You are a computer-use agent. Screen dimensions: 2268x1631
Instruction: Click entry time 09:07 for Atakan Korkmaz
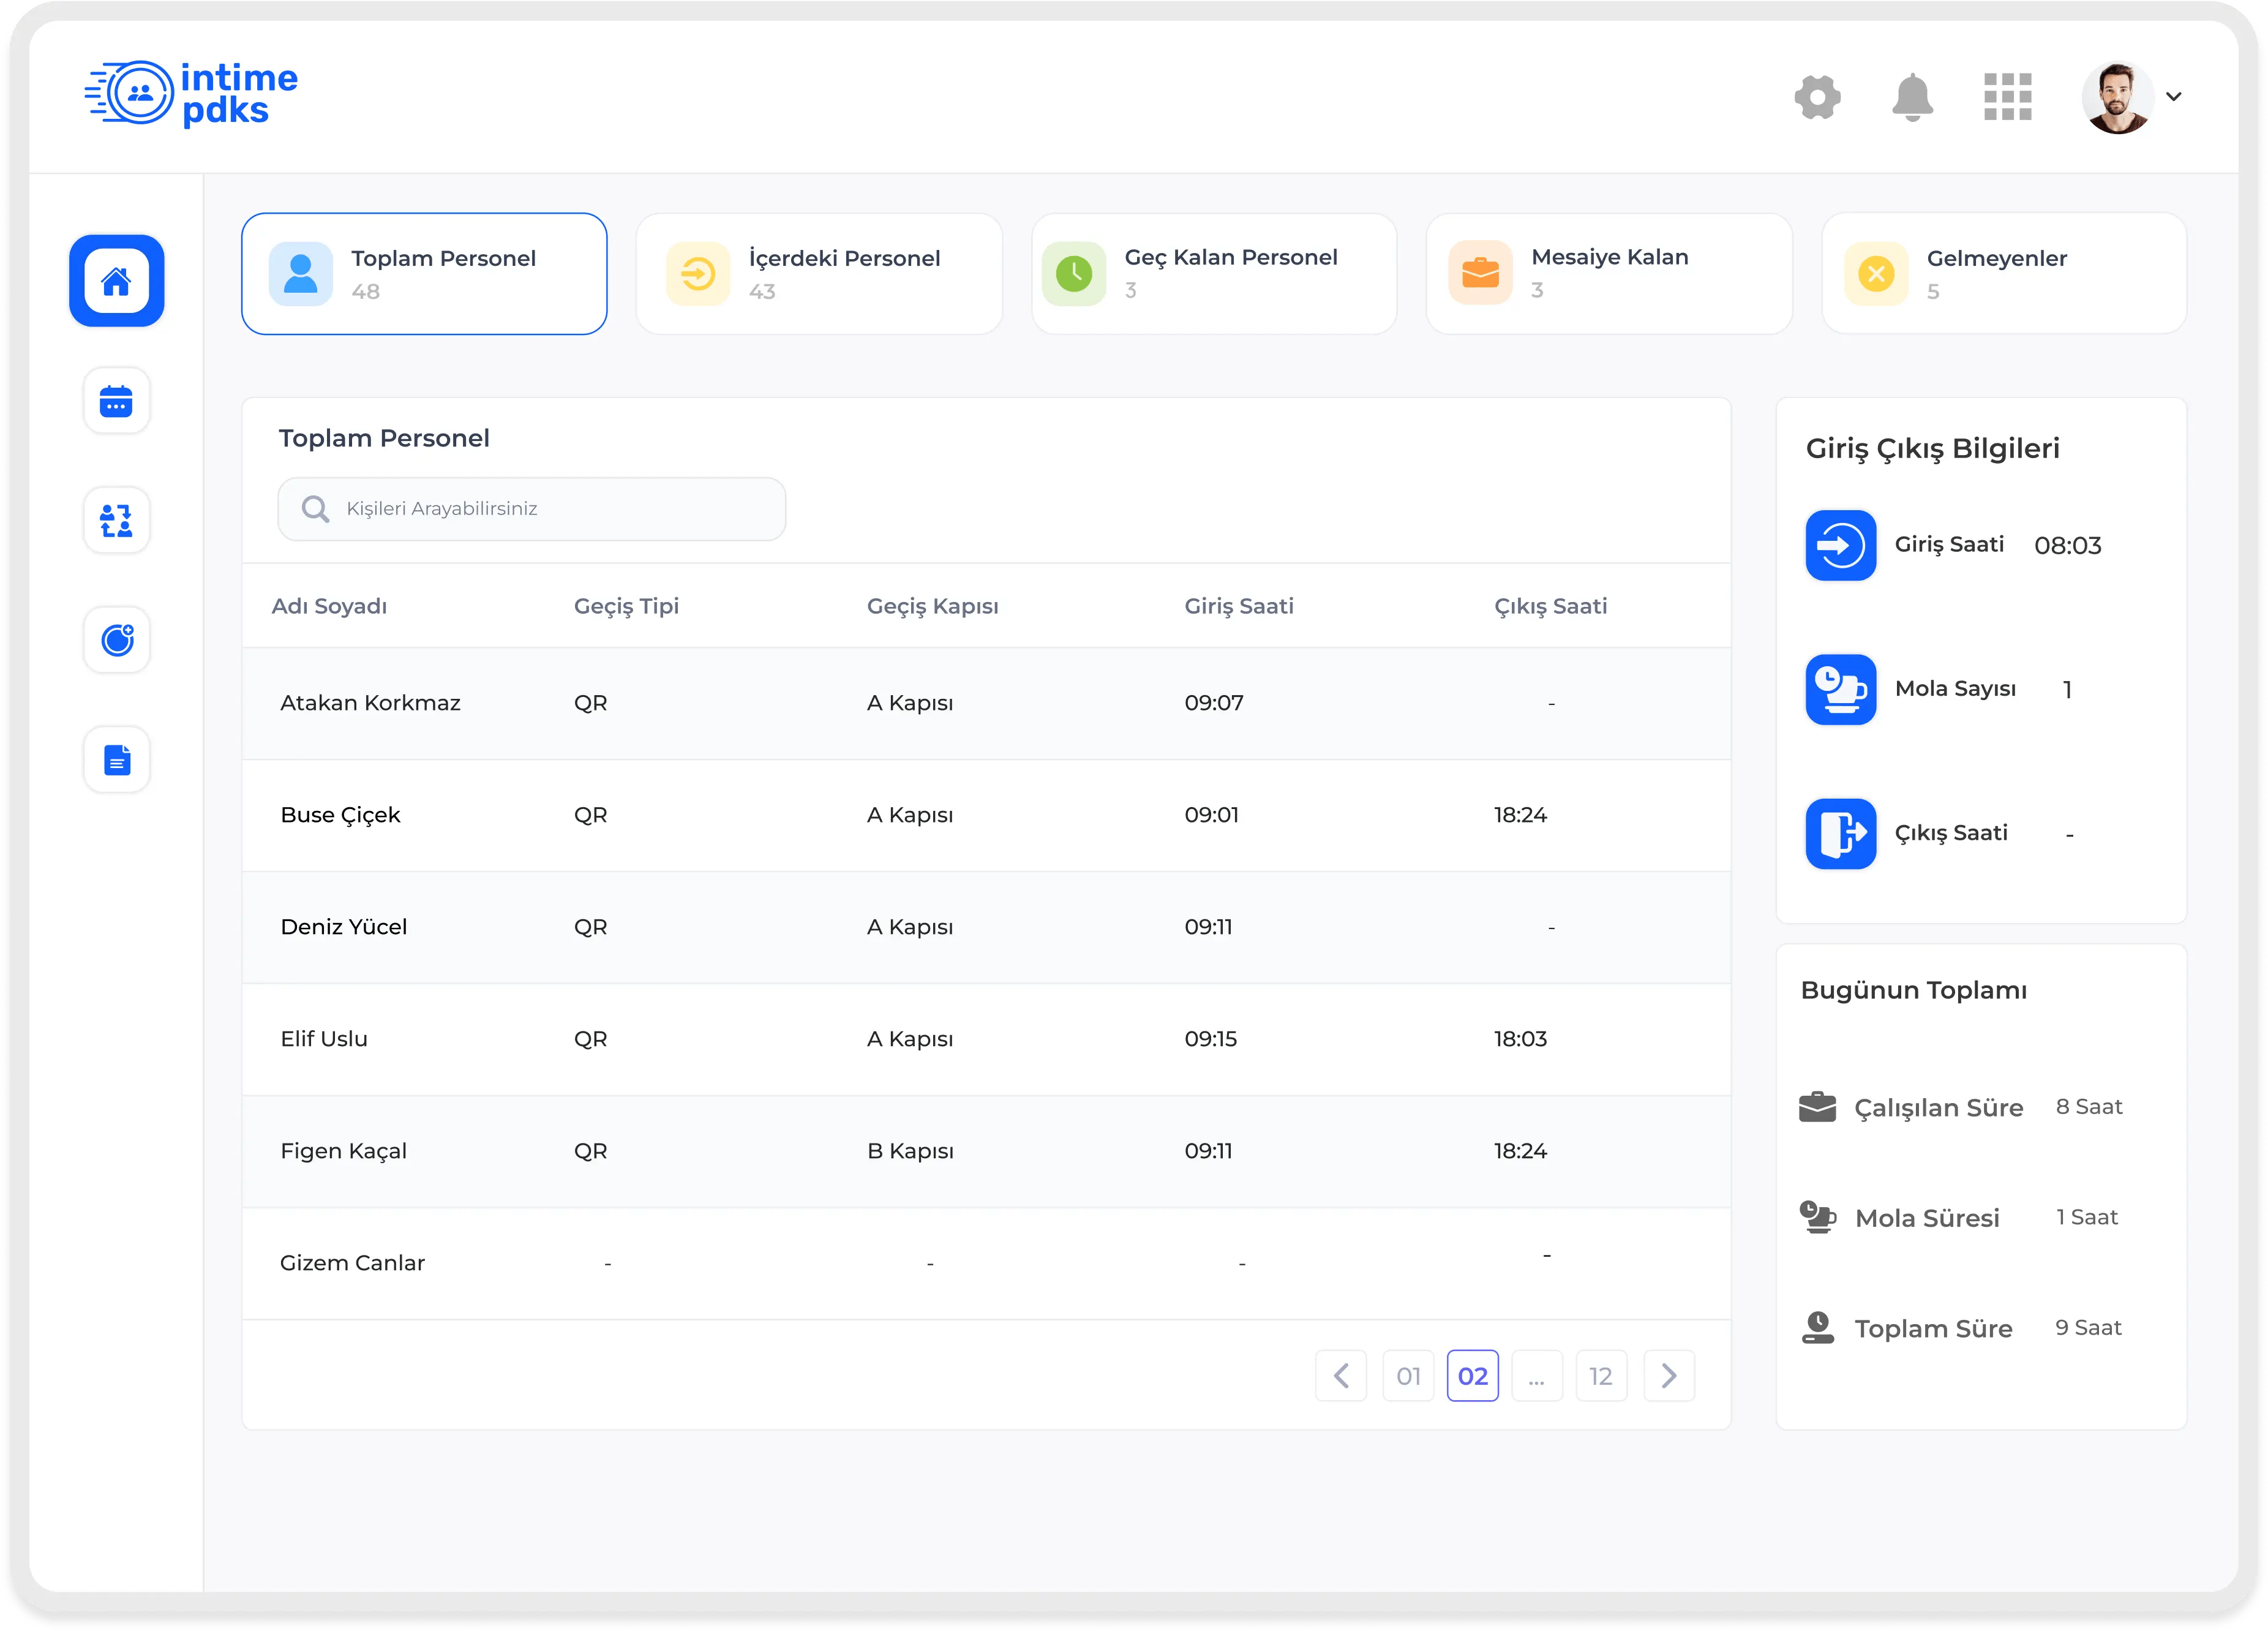[1214, 703]
